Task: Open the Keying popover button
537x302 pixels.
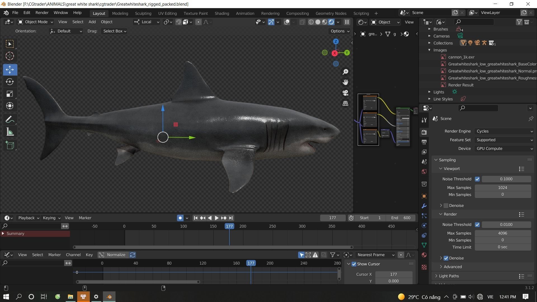Action: pos(51,218)
